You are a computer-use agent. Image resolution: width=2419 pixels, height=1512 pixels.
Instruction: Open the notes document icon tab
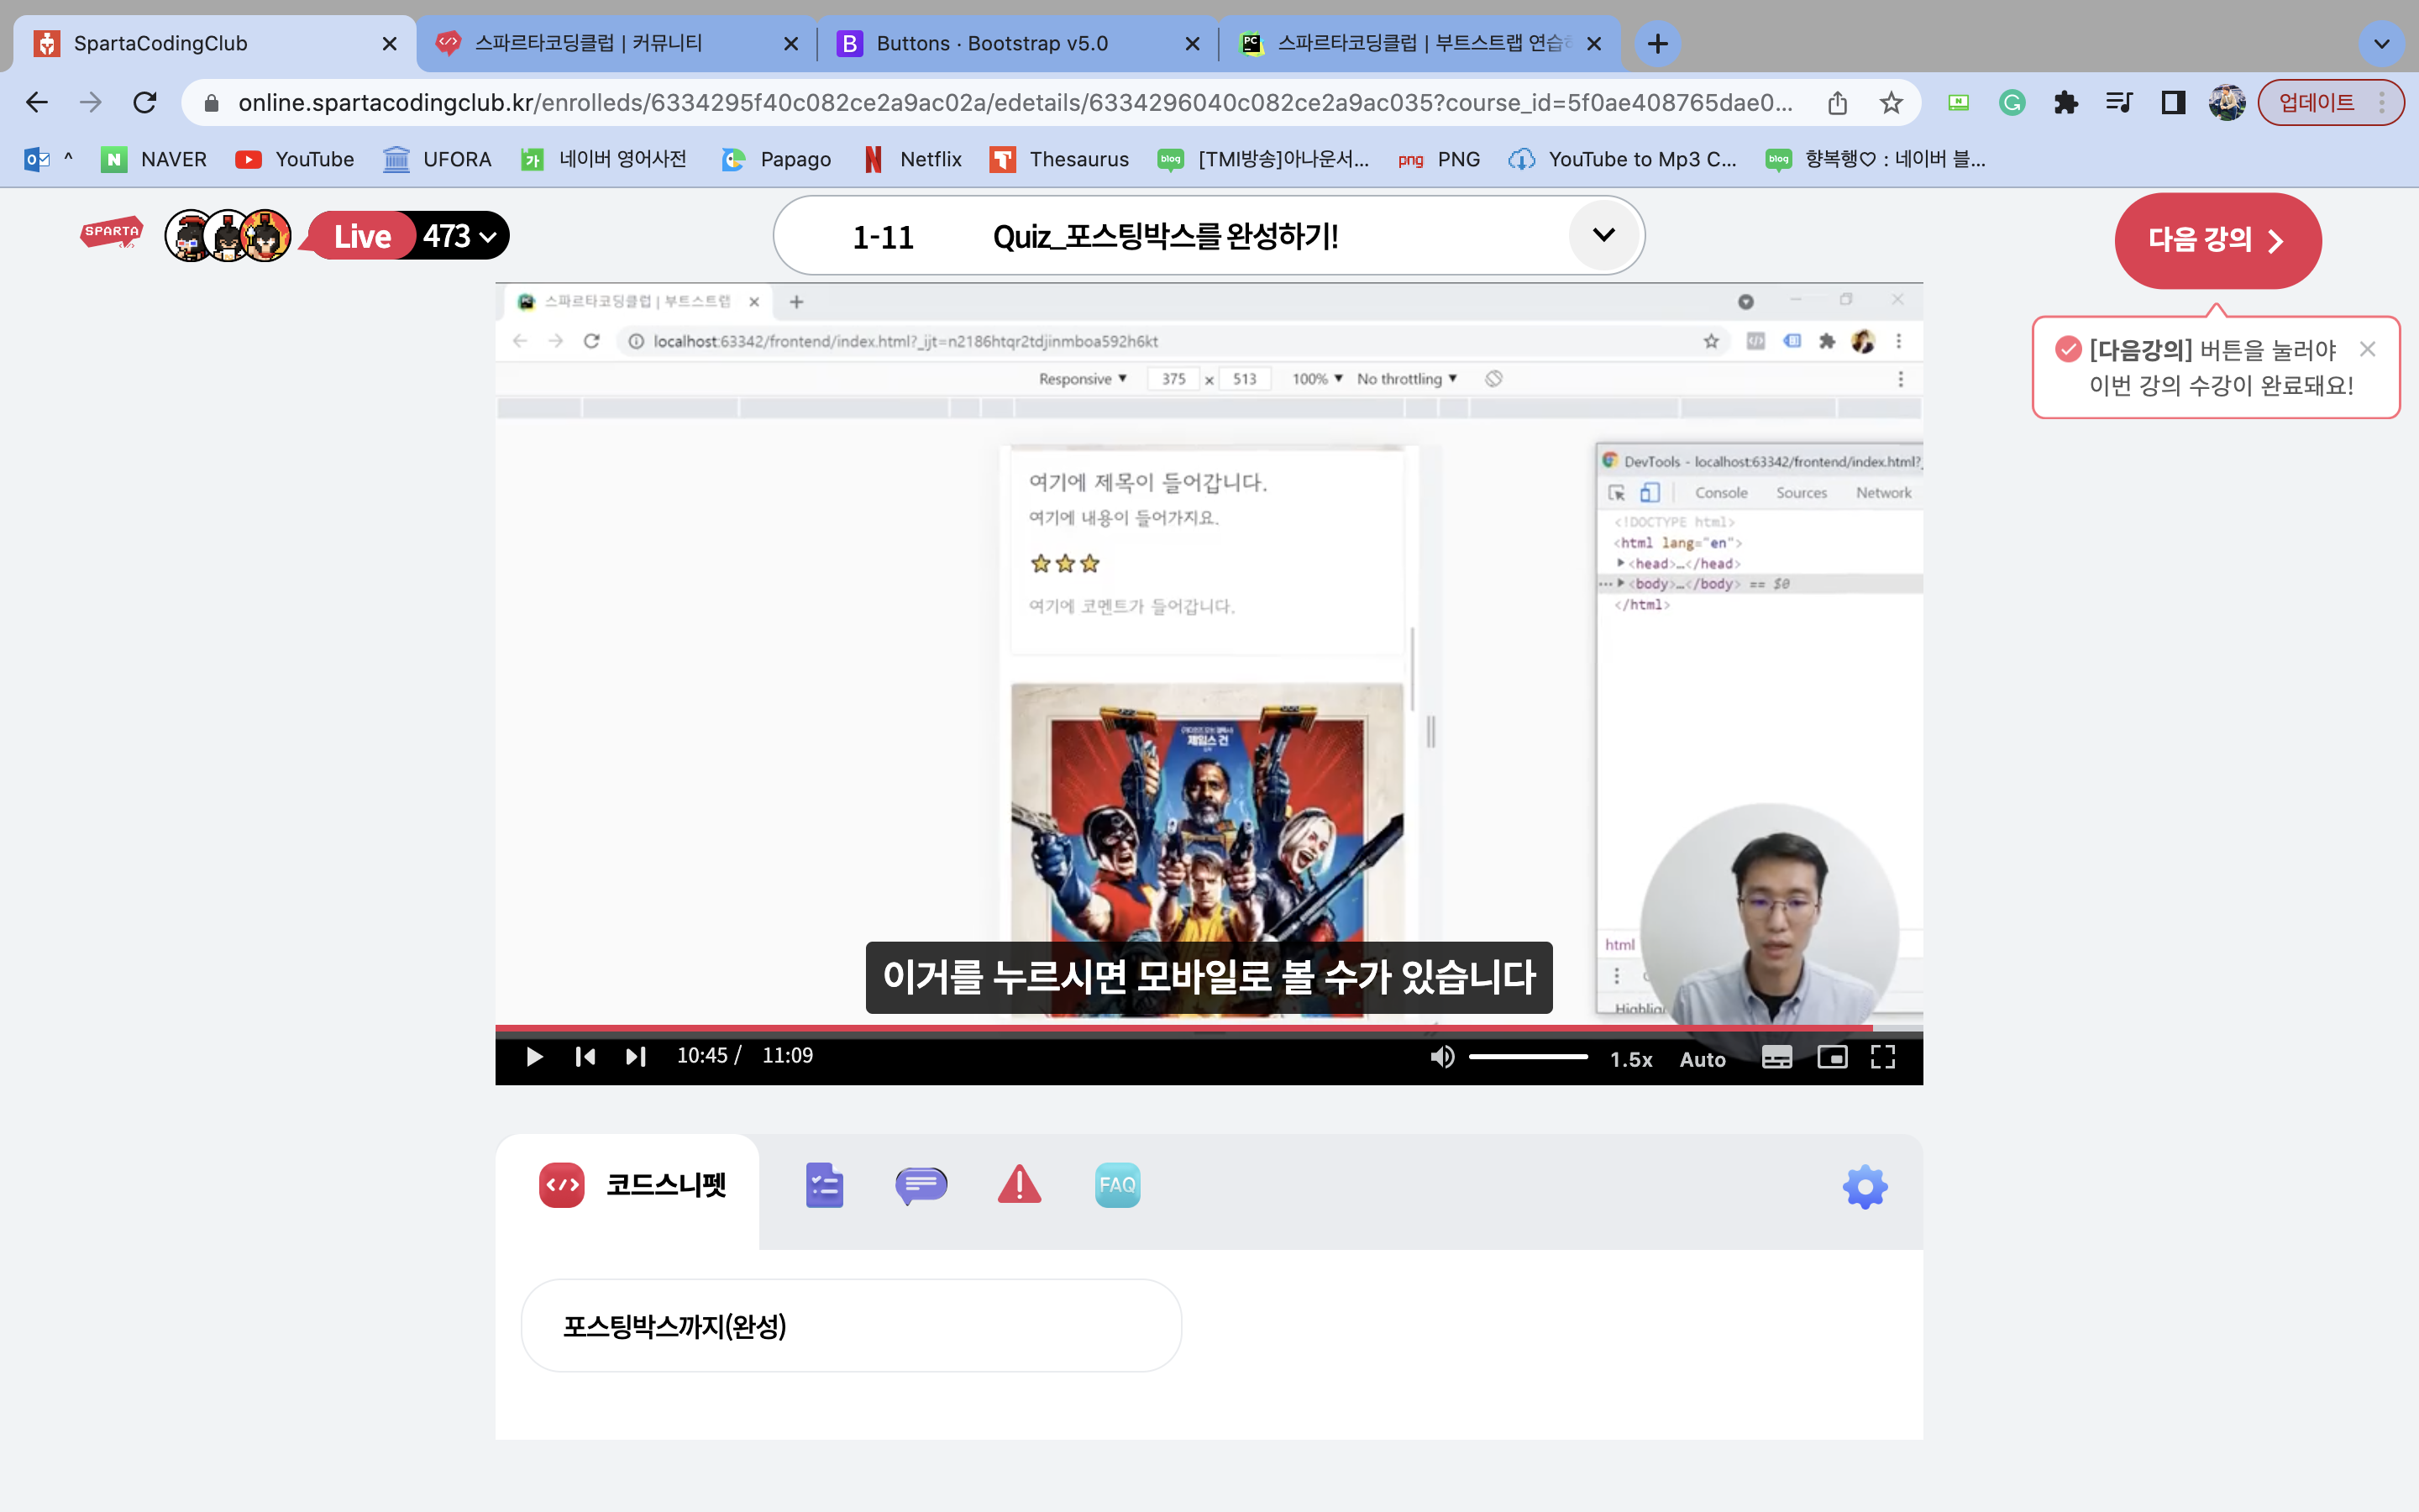point(824,1185)
